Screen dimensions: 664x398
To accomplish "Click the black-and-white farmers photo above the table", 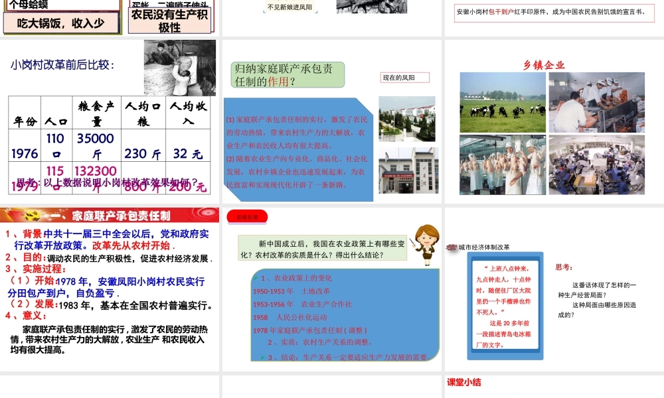I will click(x=179, y=68).
